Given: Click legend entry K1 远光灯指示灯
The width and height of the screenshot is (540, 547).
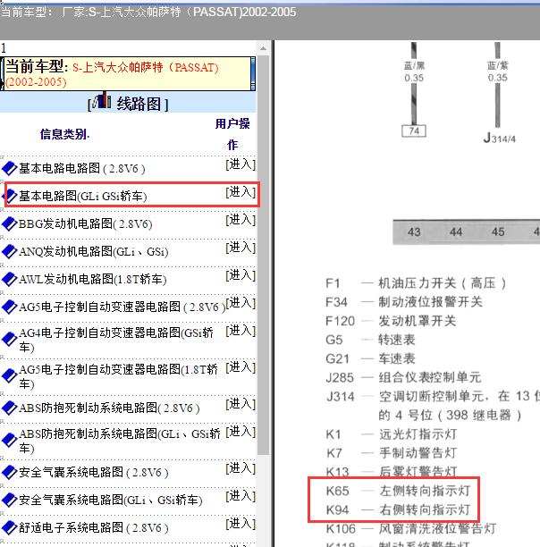Looking at the screenshot, I should (x=392, y=434).
